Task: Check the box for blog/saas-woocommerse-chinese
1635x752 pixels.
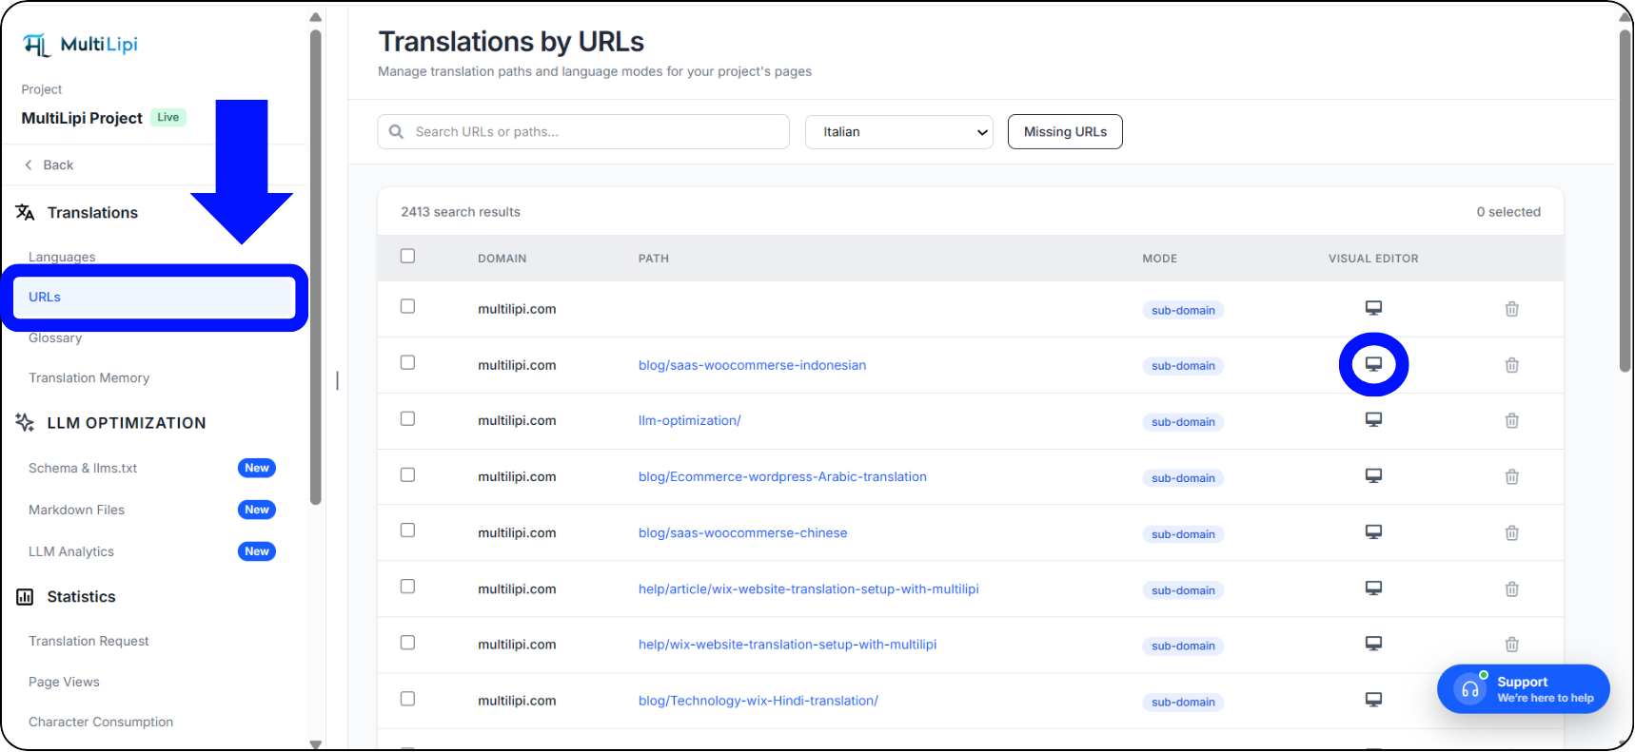Action: point(407,530)
